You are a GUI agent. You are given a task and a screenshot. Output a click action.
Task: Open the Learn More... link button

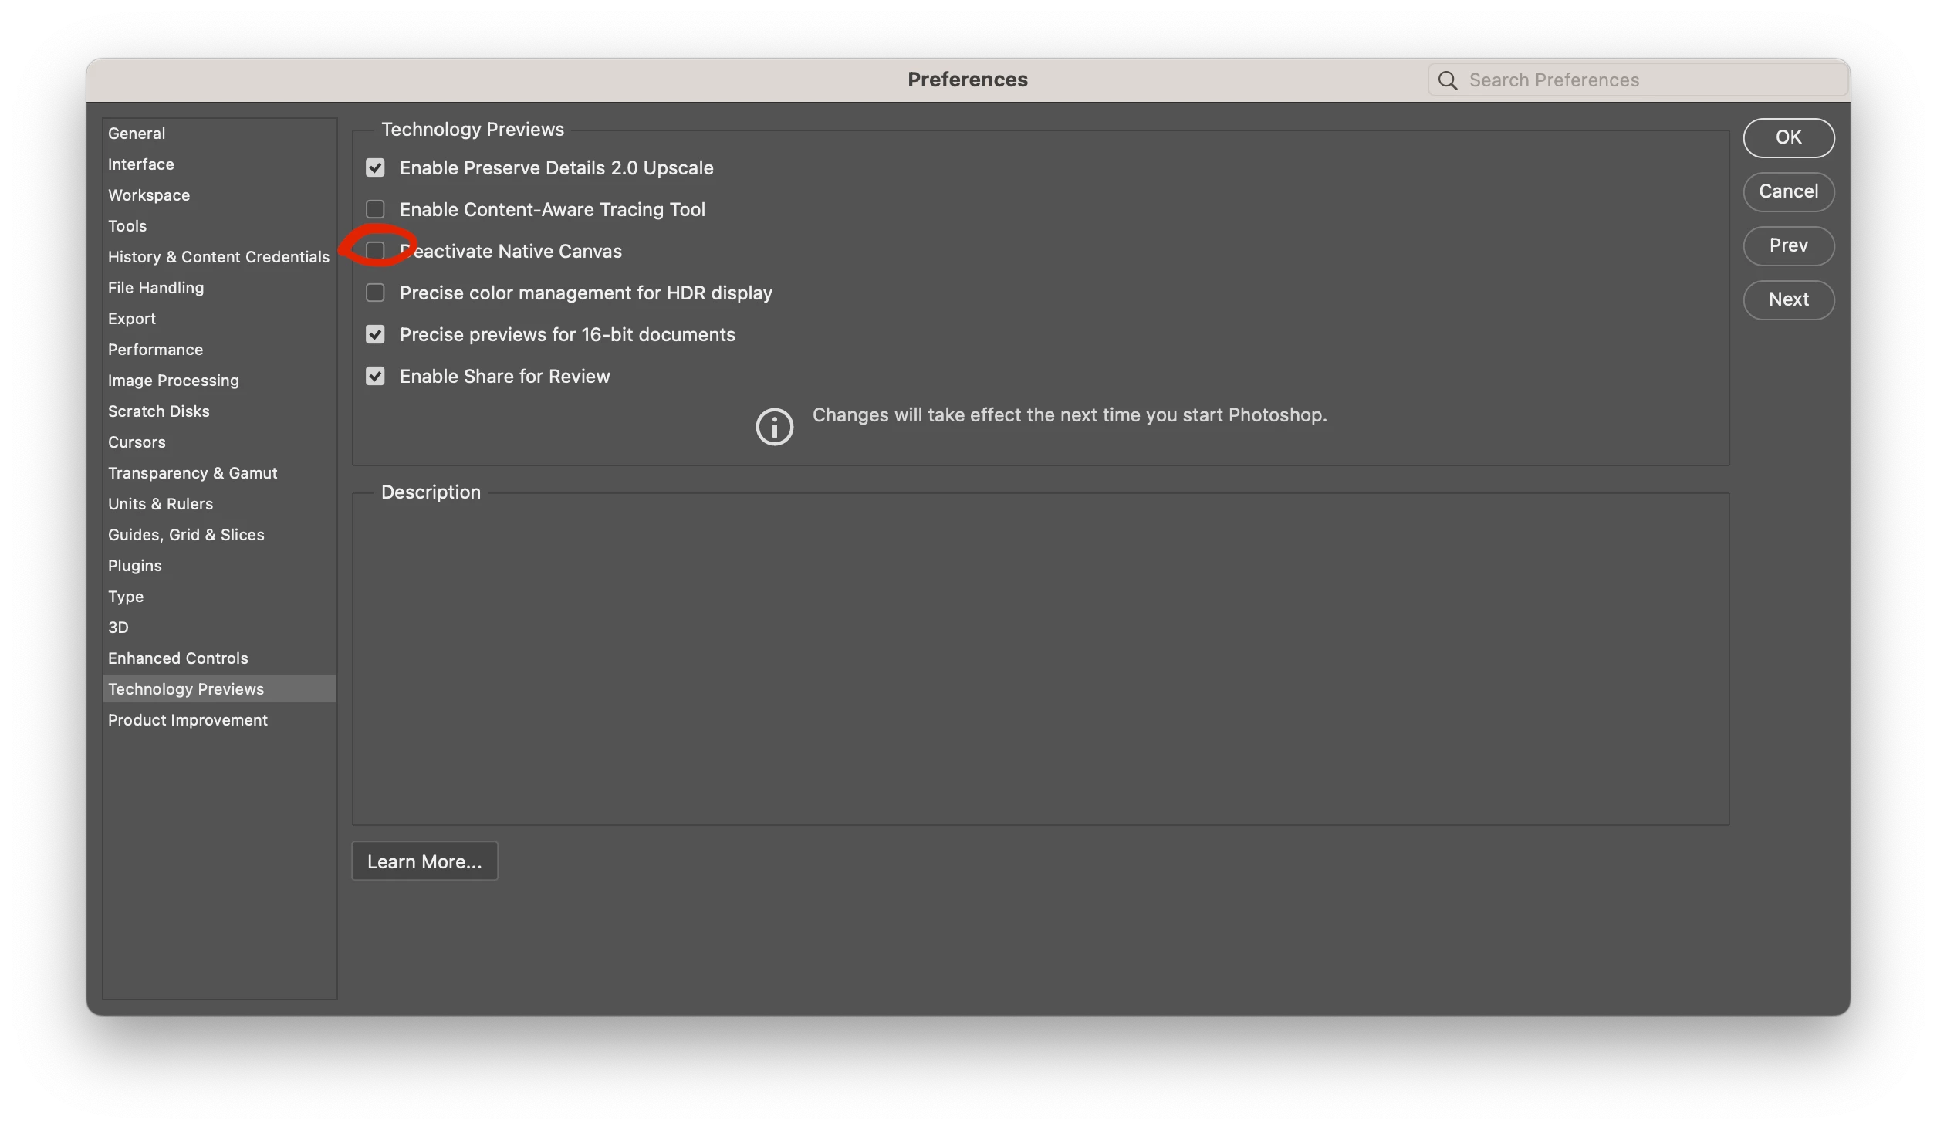coord(424,861)
